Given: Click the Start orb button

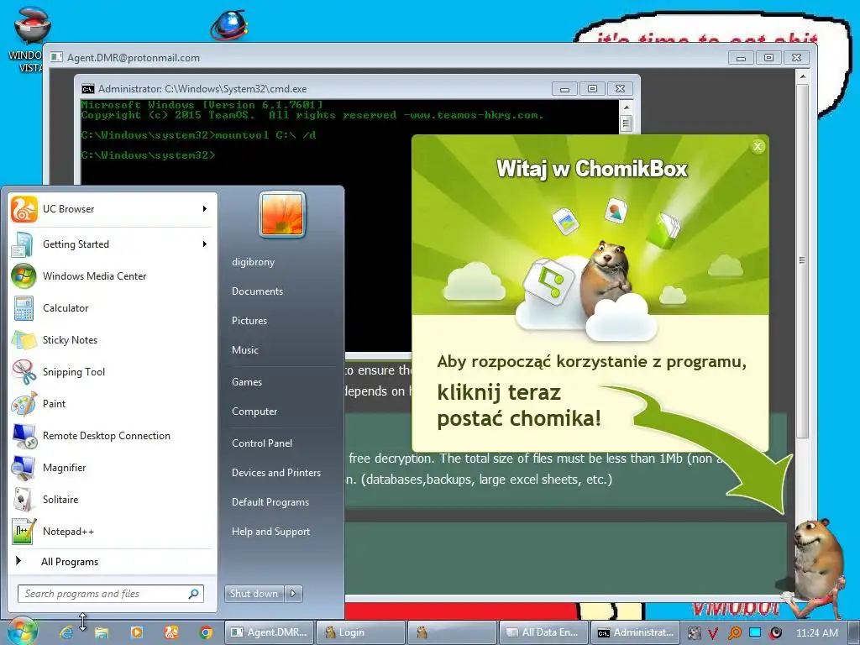Looking at the screenshot, I should coord(21,632).
